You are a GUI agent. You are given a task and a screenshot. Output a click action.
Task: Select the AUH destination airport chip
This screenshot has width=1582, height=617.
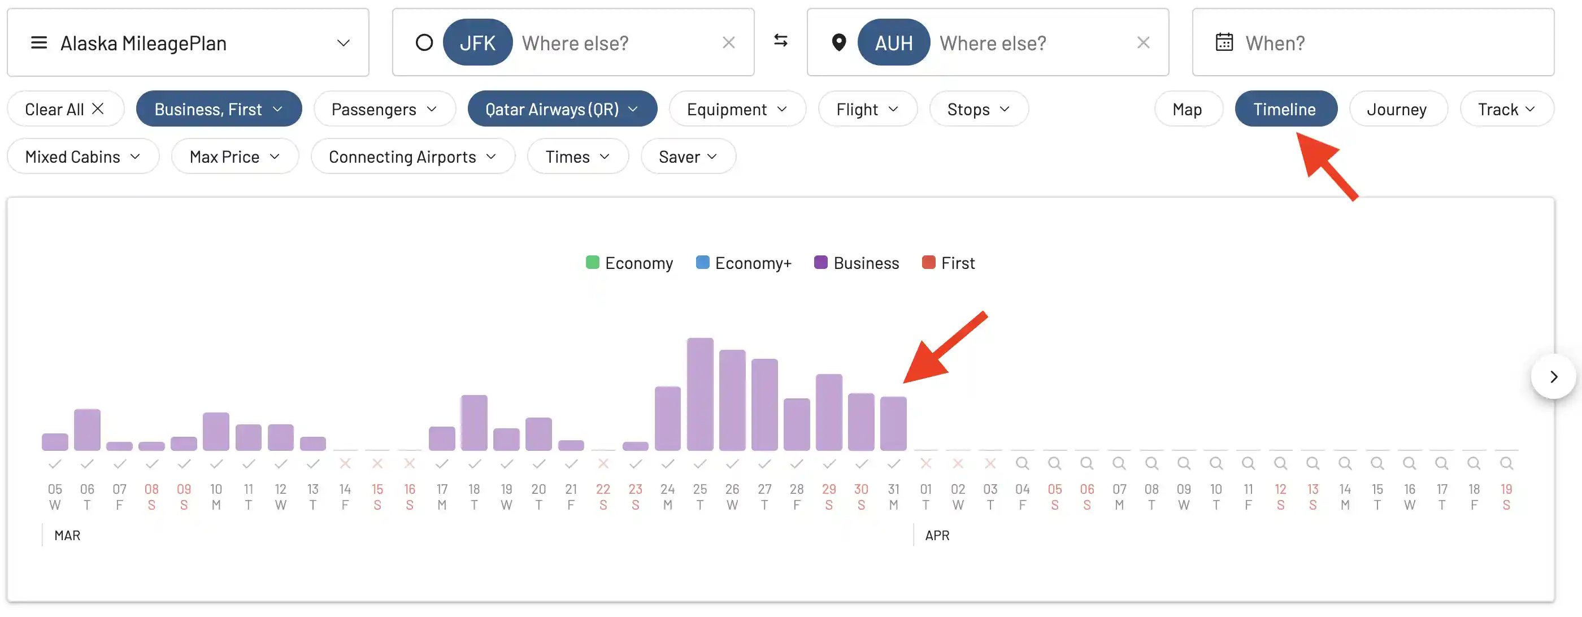[x=894, y=43]
